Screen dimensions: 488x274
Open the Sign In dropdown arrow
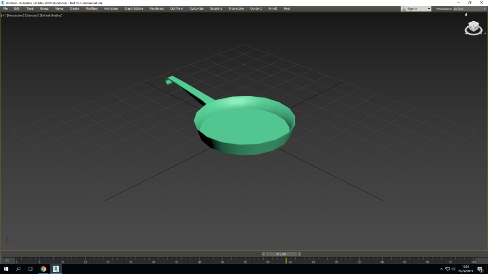click(x=428, y=8)
